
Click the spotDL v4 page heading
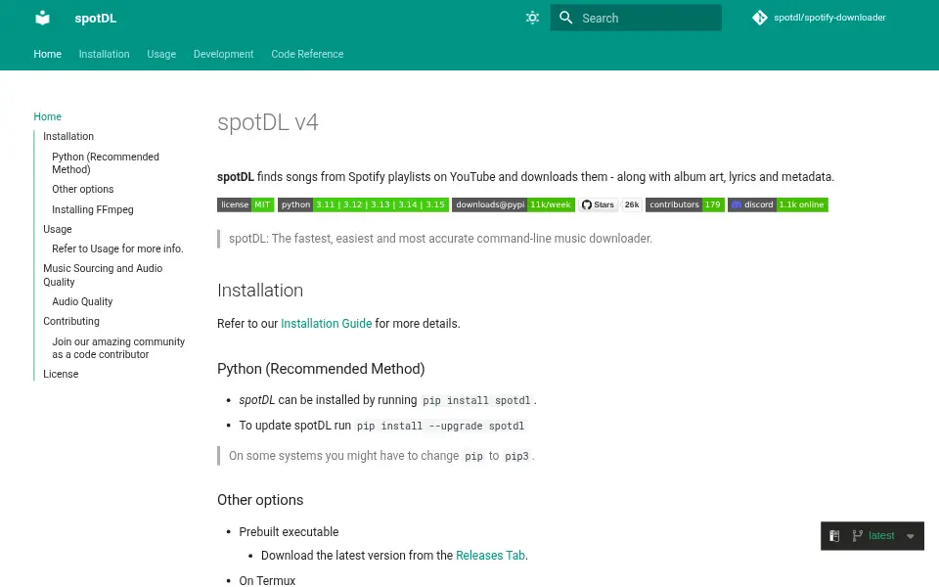(x=268, y=122)
